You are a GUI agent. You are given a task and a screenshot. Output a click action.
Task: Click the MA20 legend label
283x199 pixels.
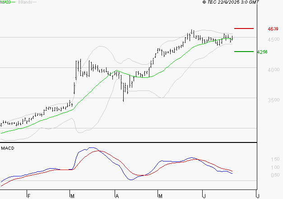(5, 2)
